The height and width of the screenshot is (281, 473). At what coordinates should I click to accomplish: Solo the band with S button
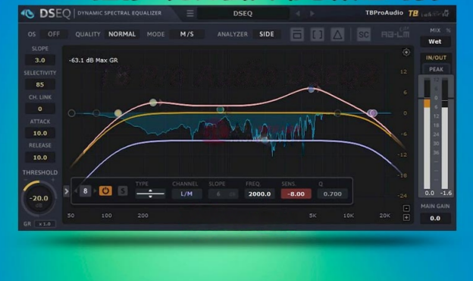coord(123,191)
